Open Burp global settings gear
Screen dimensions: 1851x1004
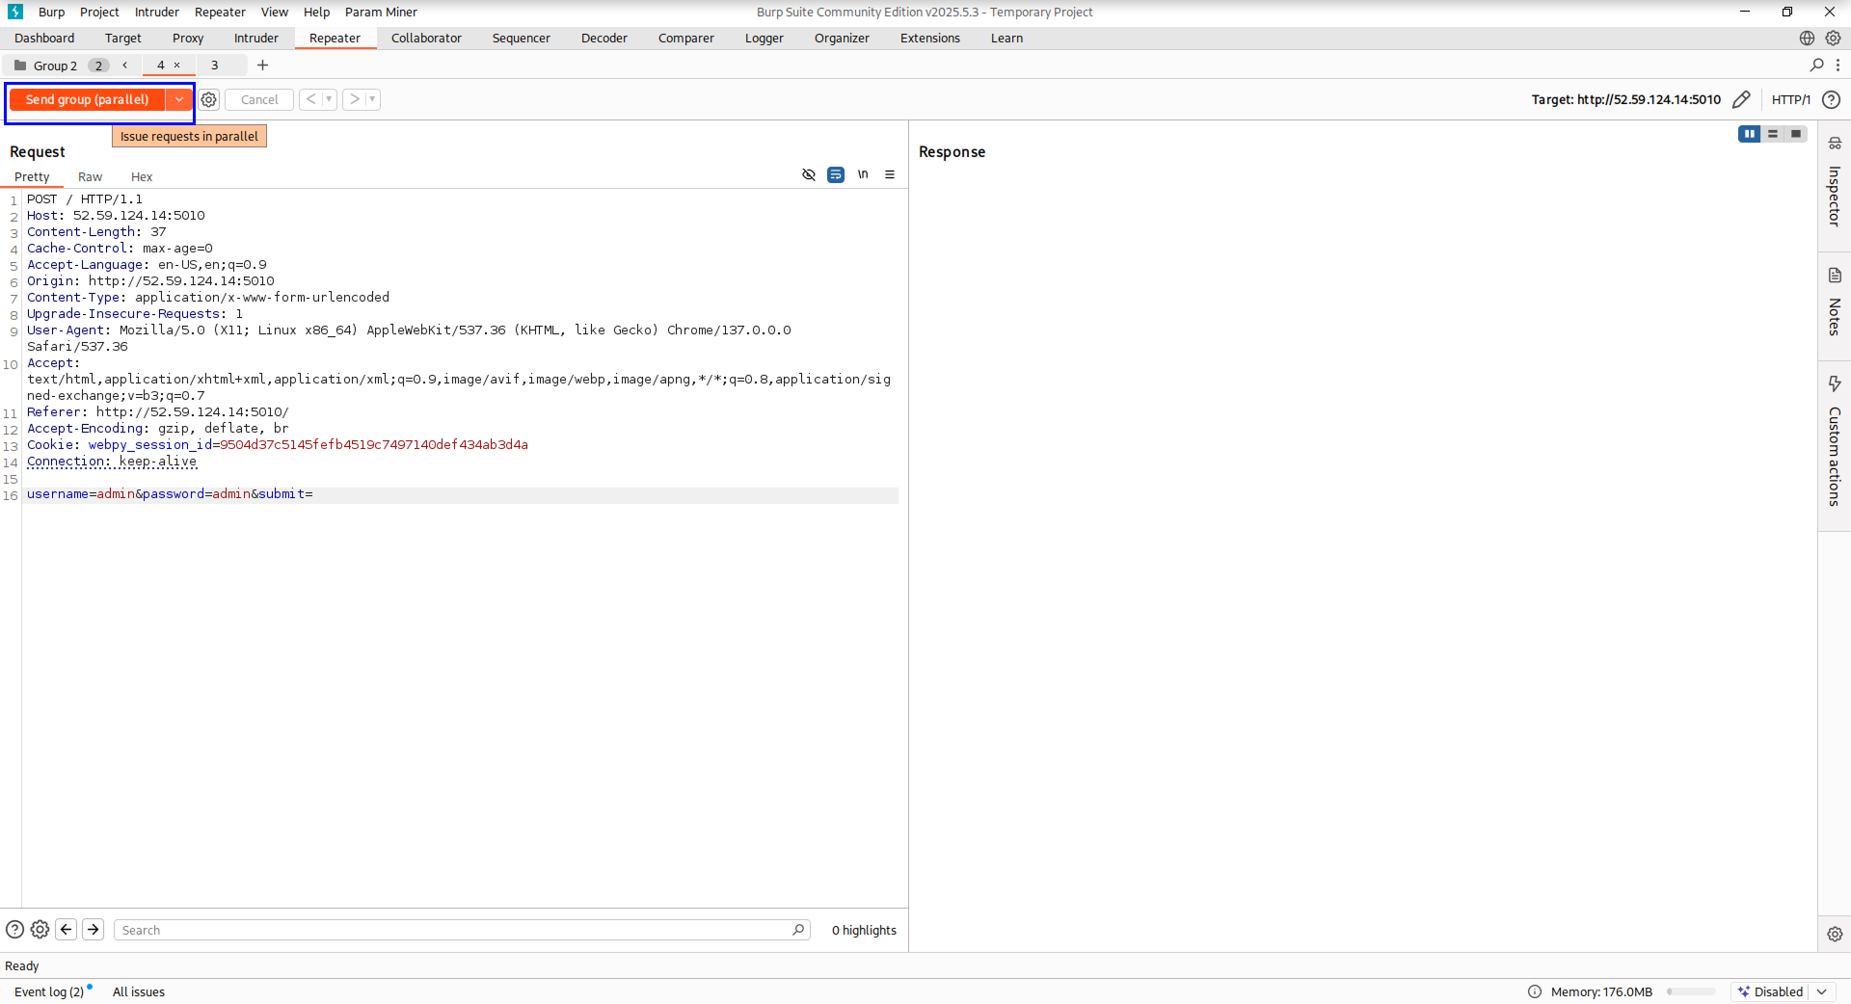(1833, 39)
